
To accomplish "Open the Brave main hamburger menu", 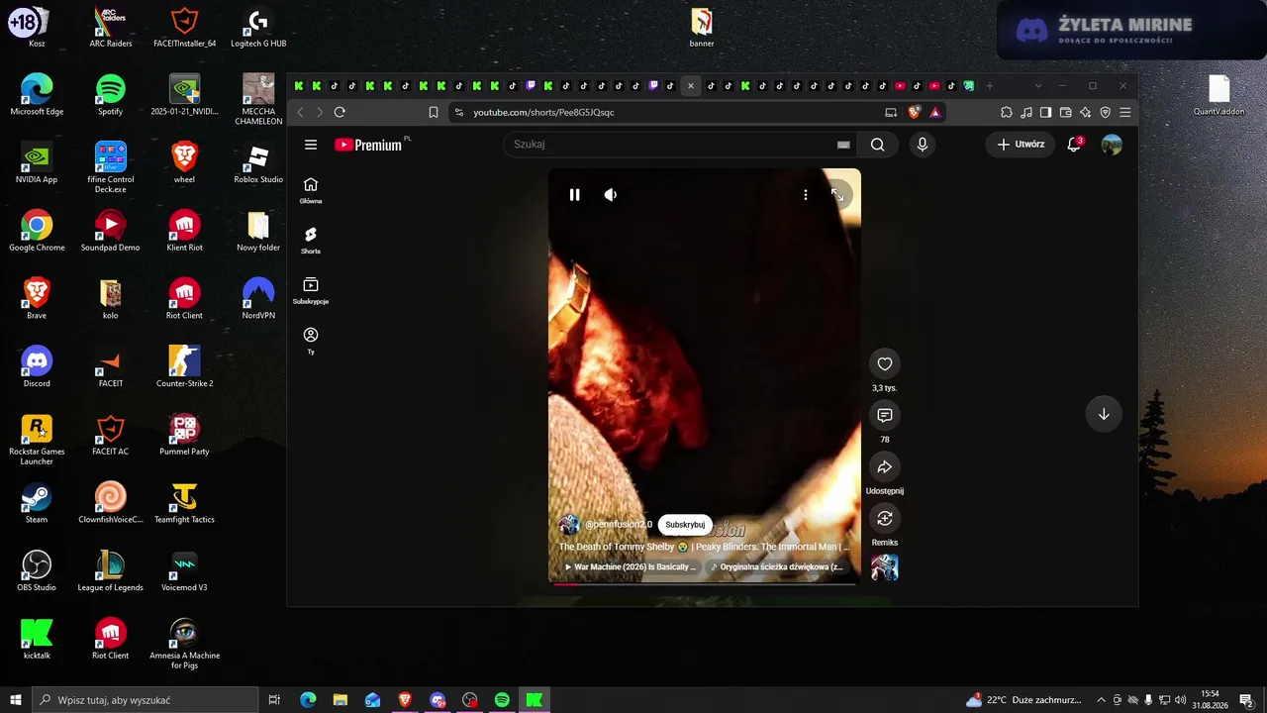I will pyautogui.click(x=1124, y=113).
